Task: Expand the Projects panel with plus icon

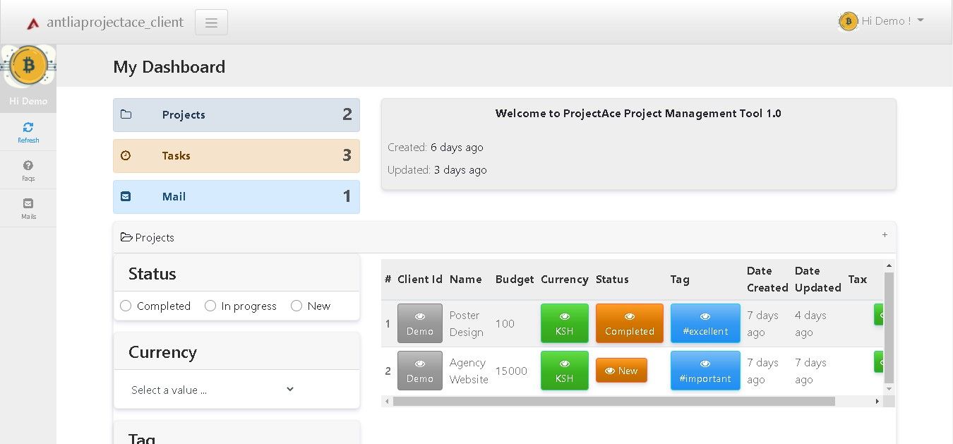Action: tap(885, 235)
